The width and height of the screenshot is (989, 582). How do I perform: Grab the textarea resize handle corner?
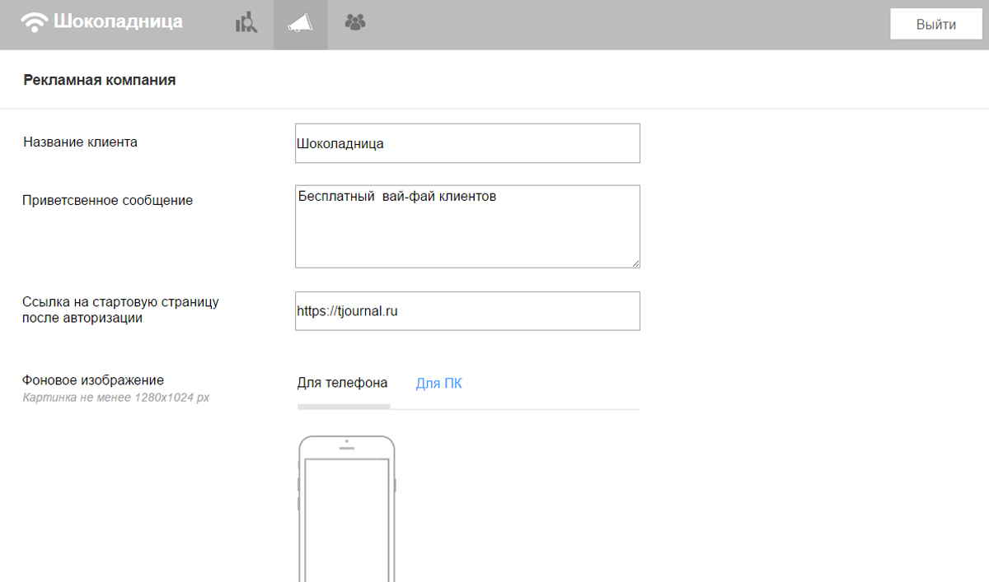tap(635, 263)
